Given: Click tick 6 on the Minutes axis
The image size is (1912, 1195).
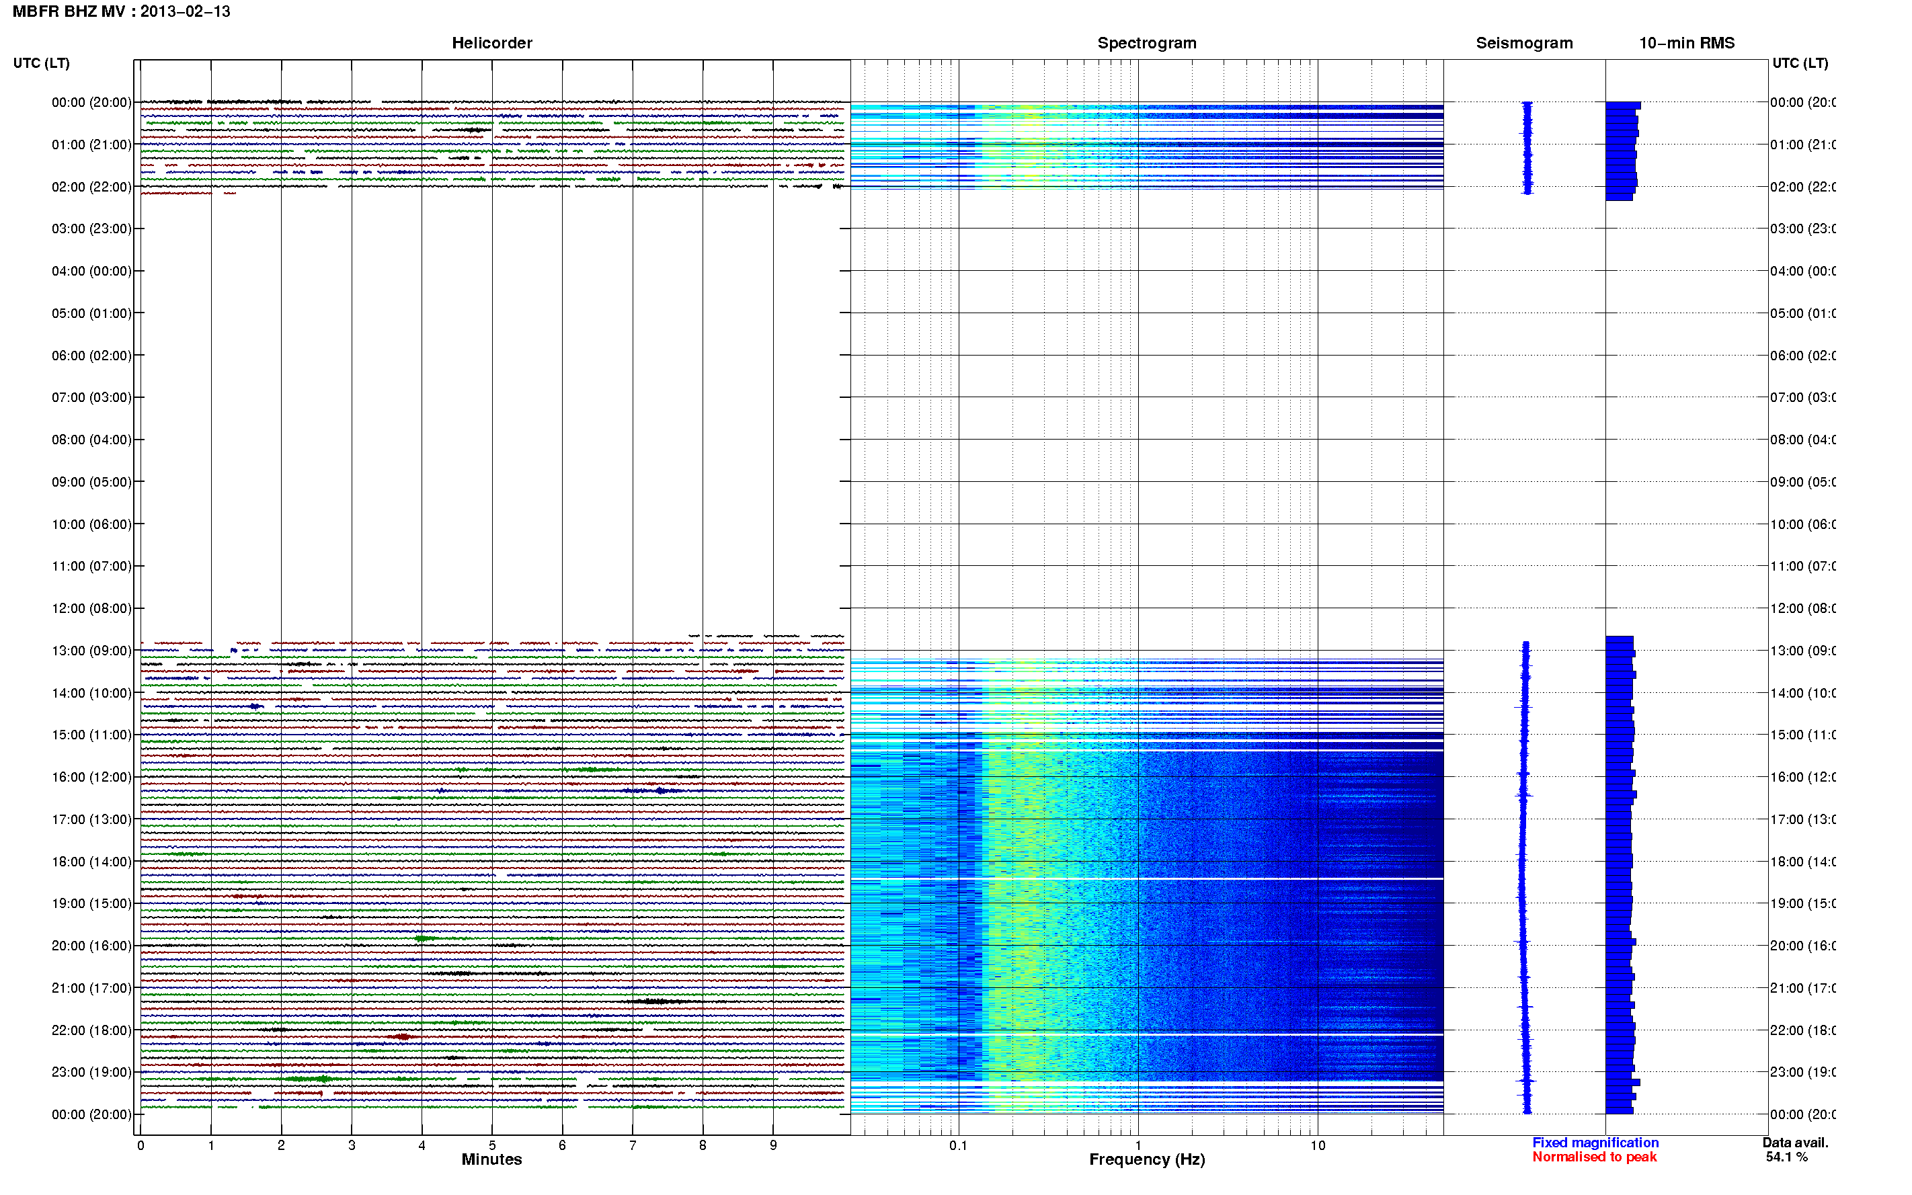Looking at the screenshot, I should click(x=562, y=1145).
